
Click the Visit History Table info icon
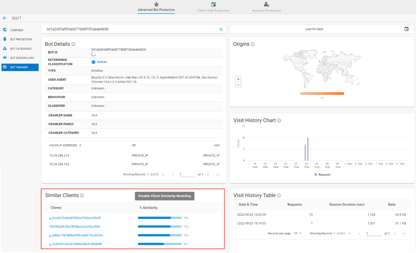coord(279,195)
